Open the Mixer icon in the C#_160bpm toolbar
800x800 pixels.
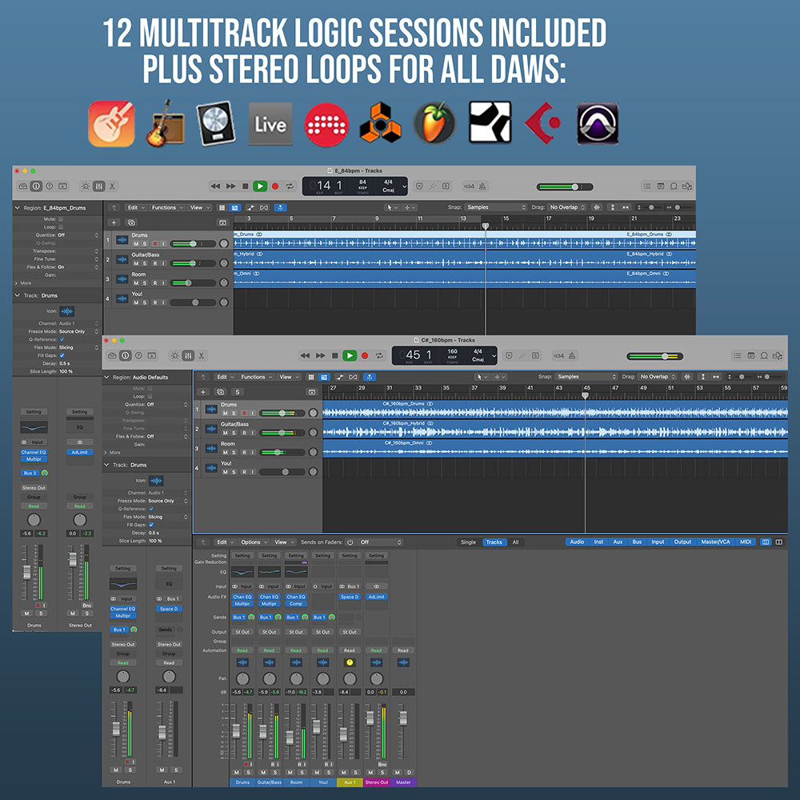[187, 355]
